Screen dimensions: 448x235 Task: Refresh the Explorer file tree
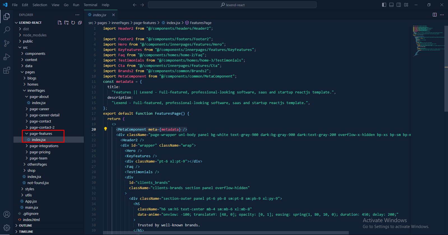point(73,23)
